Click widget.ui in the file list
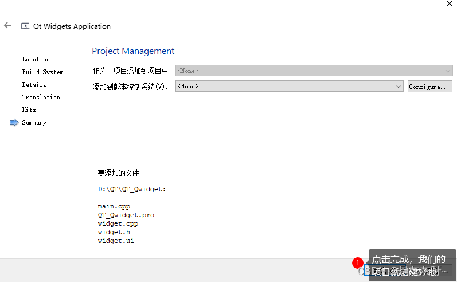This screenshot has width=457, height=282. [x=116, y=241]
